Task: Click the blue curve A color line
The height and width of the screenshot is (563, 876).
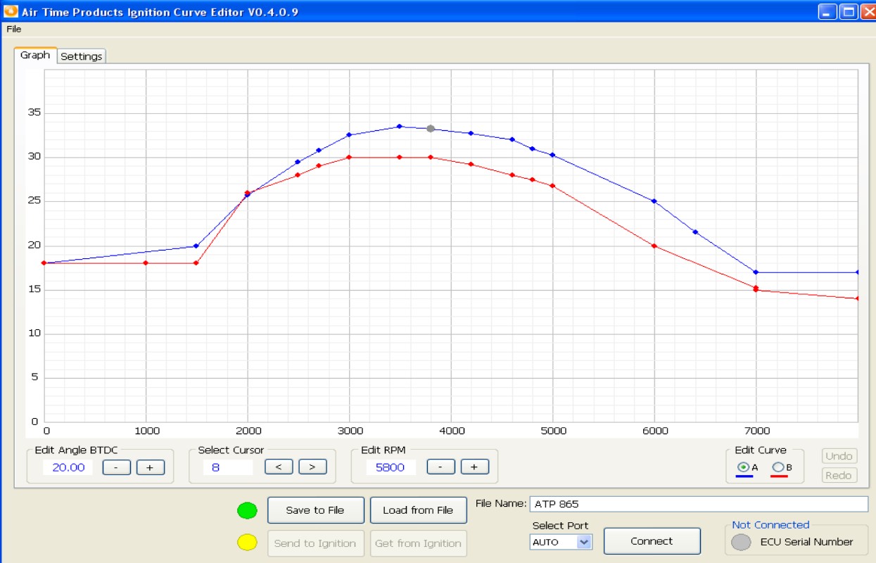Action: [744, 476]
